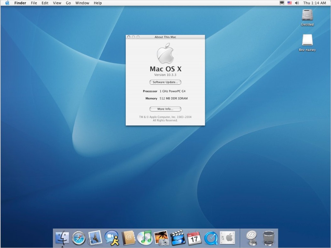Click the Software Update... button

(165, 82)
